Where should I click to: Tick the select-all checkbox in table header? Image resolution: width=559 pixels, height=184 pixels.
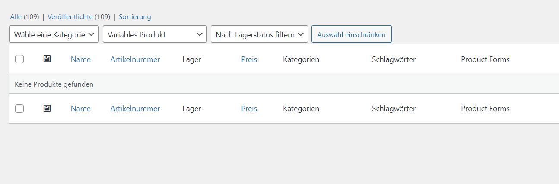pyautogui.click(x=19, y=59)
